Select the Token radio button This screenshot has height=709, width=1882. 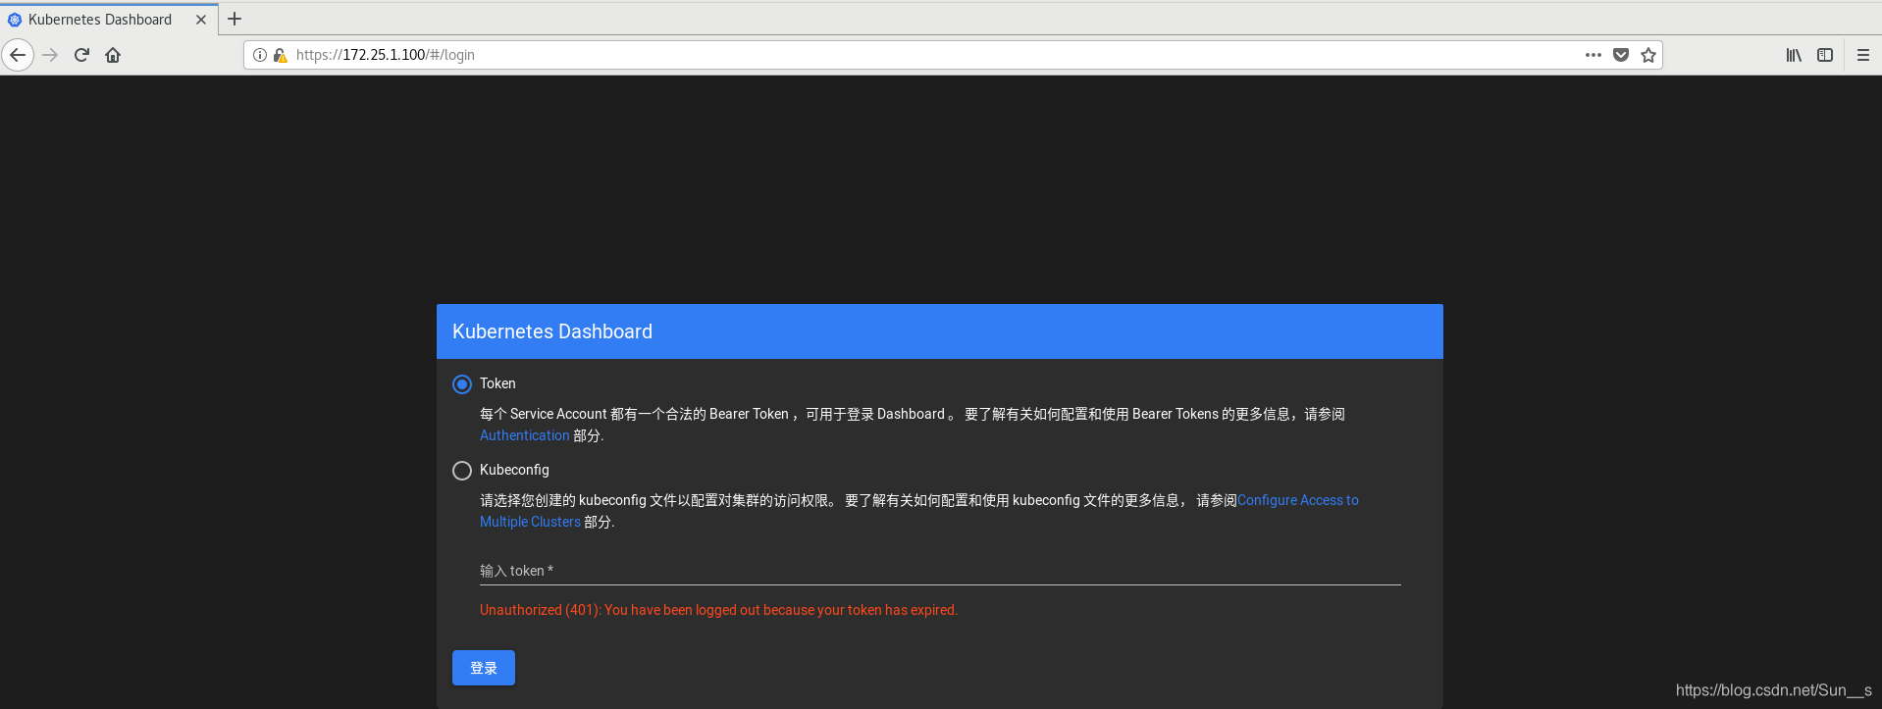click(462, 384)
